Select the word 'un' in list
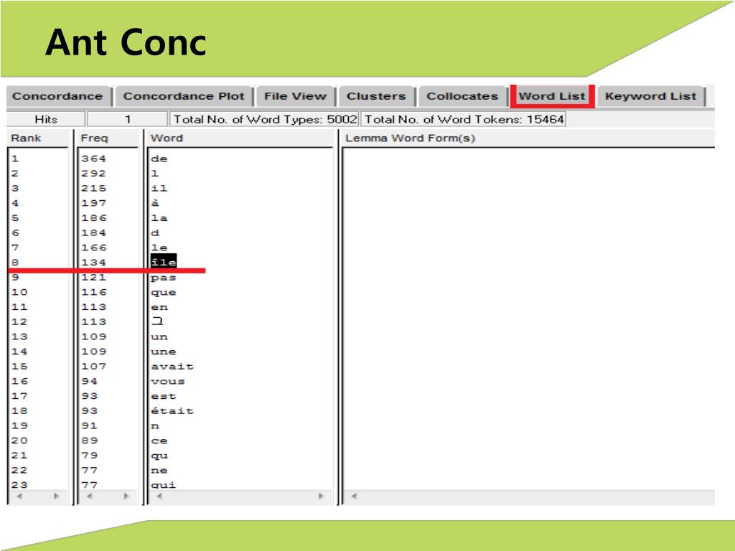Viewport: 735px width, 551px height. [159, 337]
